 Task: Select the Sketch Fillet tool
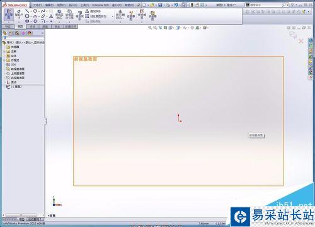(x=43, y=21)
